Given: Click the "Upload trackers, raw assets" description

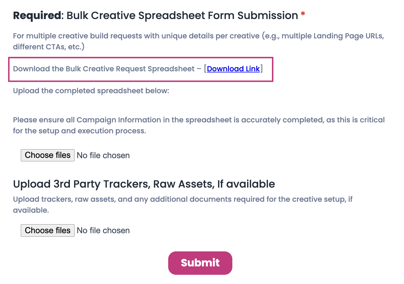Looking at the screenshot, I should (x=183, y=199).
